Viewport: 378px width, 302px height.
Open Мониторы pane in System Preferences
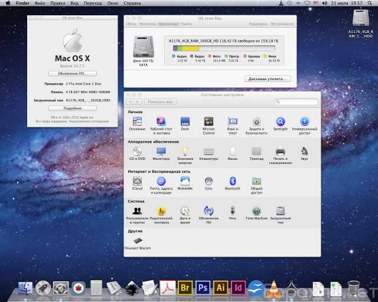click(x=161, y=153)
